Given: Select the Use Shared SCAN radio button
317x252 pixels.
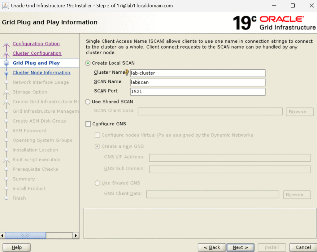Looking at the screenshot, I should click(88, 102).
